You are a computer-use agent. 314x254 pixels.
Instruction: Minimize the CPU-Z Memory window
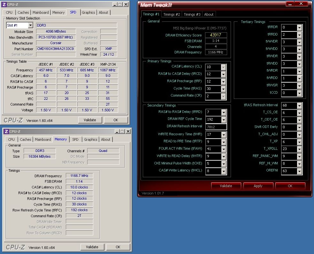click(116, 131)
